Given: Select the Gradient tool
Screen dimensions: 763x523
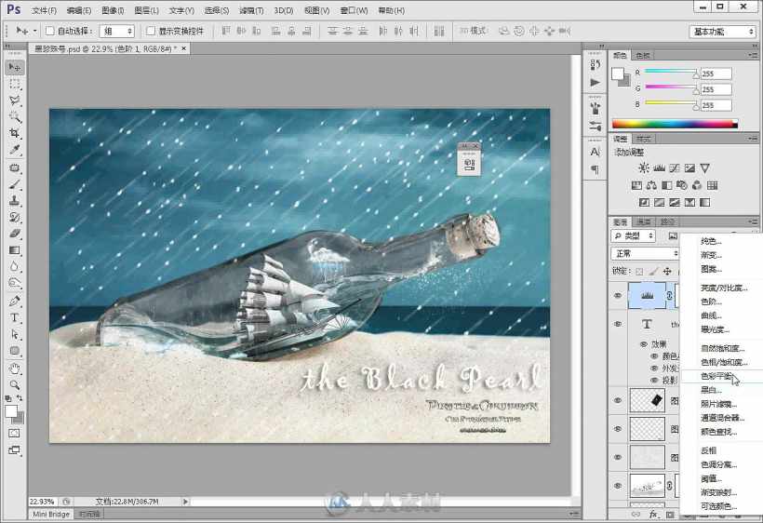Looking at the screenshot, I should click(15, 250).
